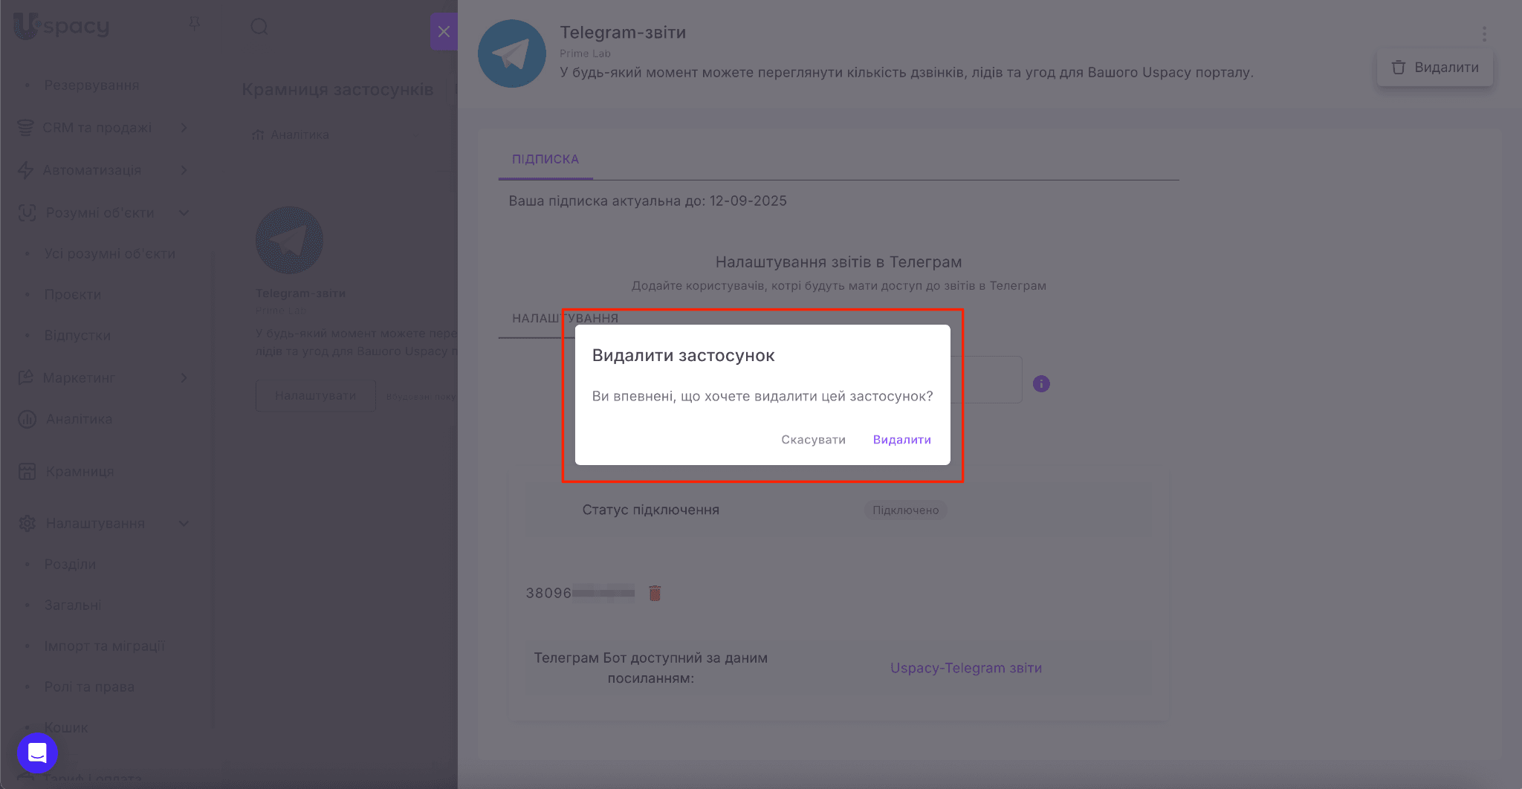Expand the Автоматизація section

pos(184,170)
